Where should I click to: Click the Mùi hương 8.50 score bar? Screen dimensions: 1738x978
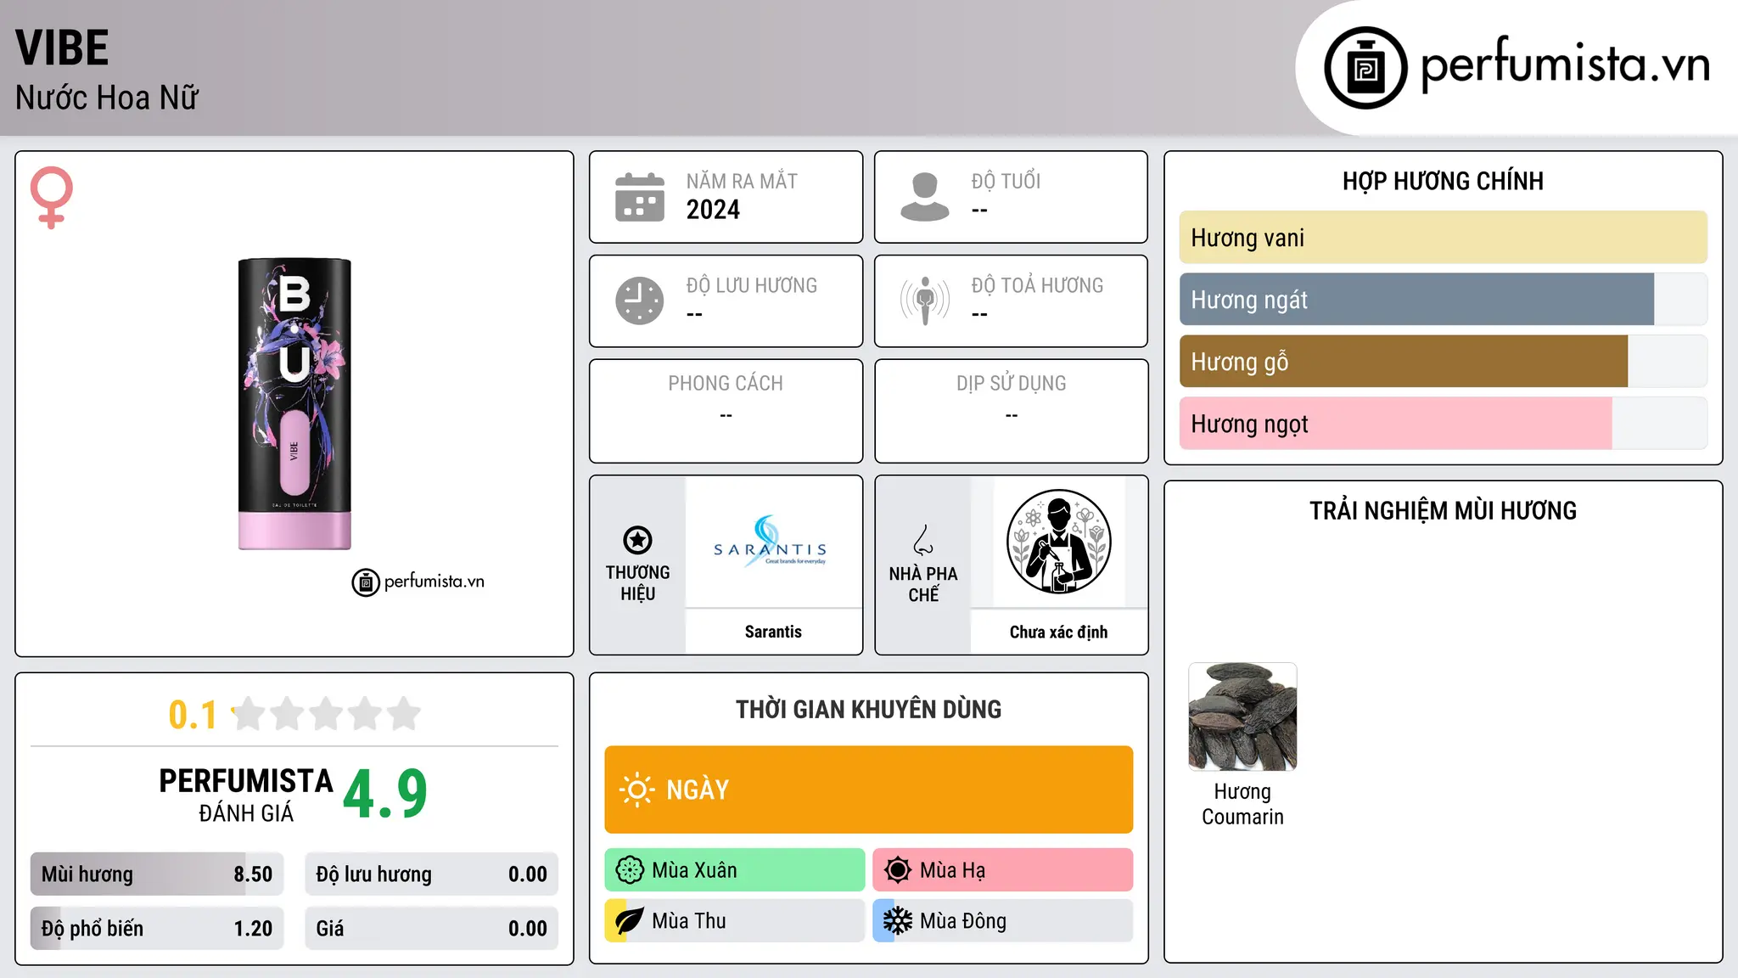(x=157, y=874)
